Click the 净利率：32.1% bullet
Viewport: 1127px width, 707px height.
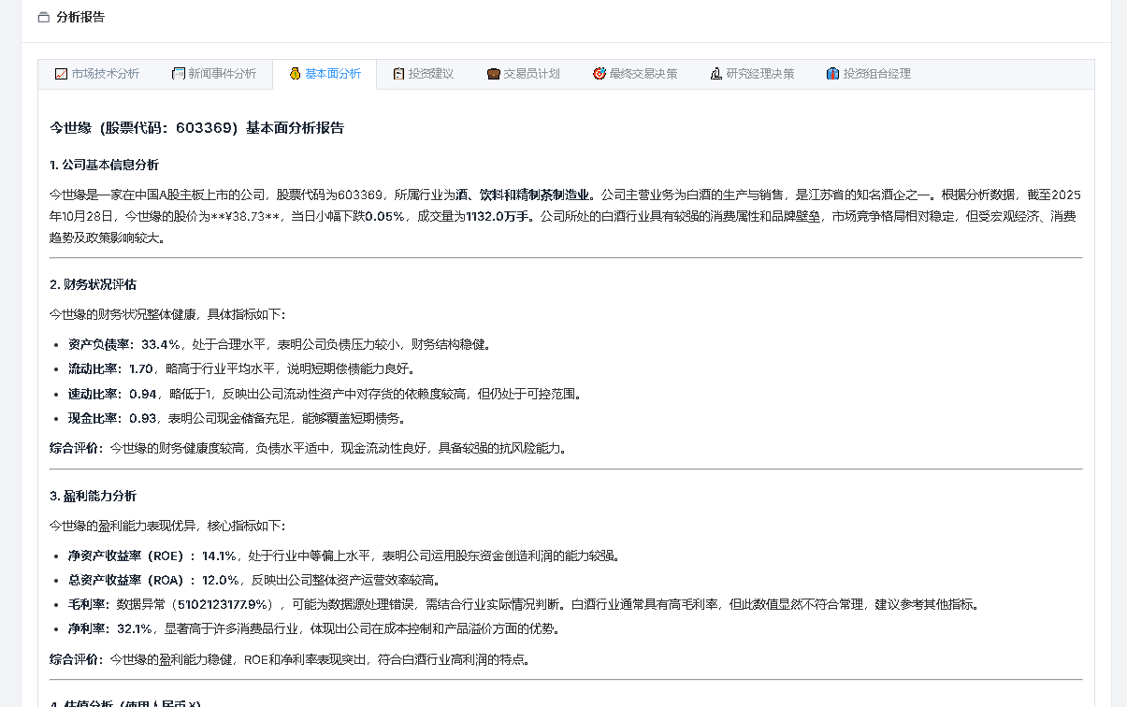coord(314,628)
